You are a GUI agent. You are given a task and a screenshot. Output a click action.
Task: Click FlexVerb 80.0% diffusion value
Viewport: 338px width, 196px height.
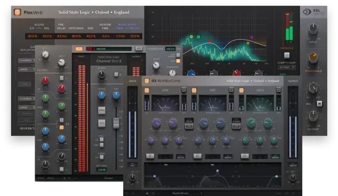pyautogui.click(x=76, y=36)
